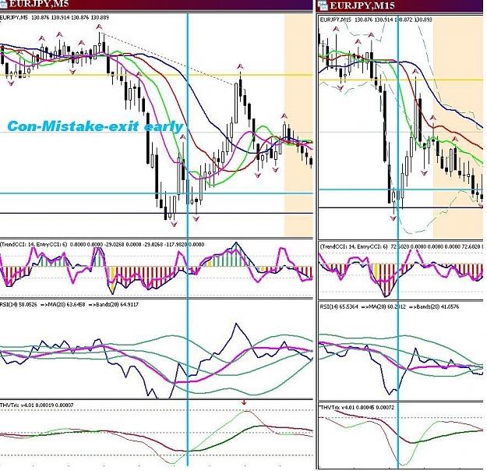Screen dimensions: 487x471
Task: Click the EURJPY,M5 price quote label
Action: [54, 18]
